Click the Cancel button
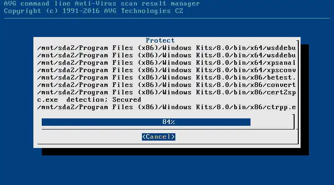This screenshot has width=334, height=185. pos(159,137)
